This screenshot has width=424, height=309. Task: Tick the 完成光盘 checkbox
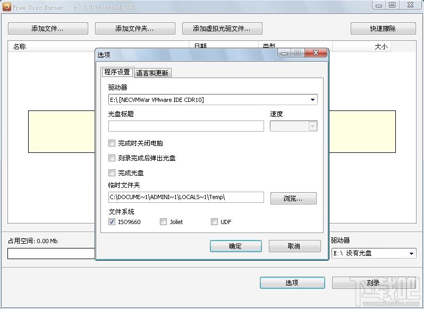(112, 173)
